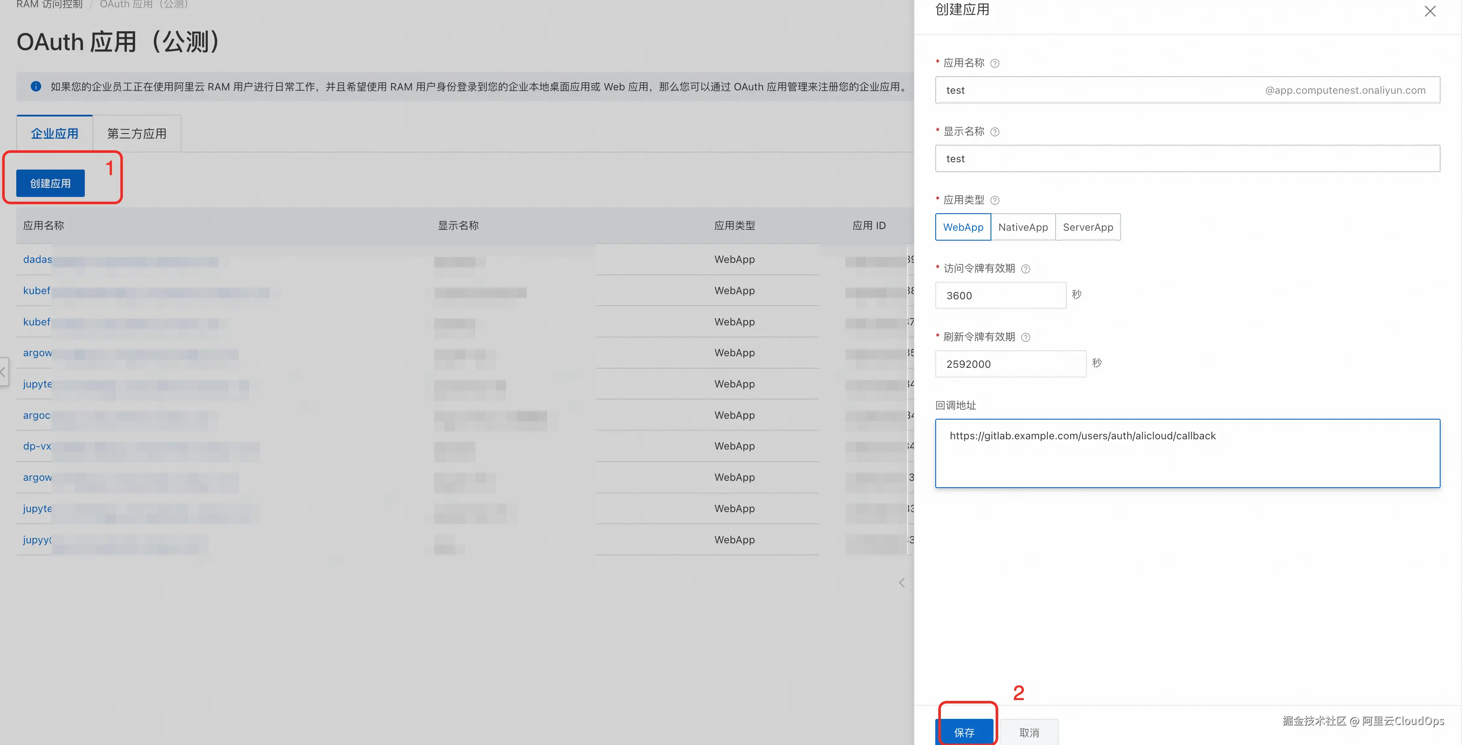Click the help icon beside 应用类型 label
This screenshot has width=1462, height=745.
coord(994,200)
